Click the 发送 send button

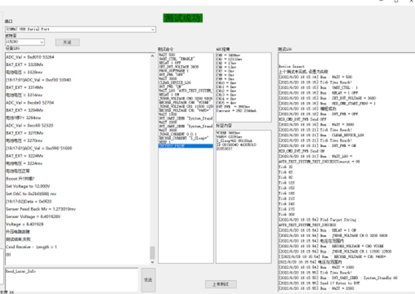[148, 279]
